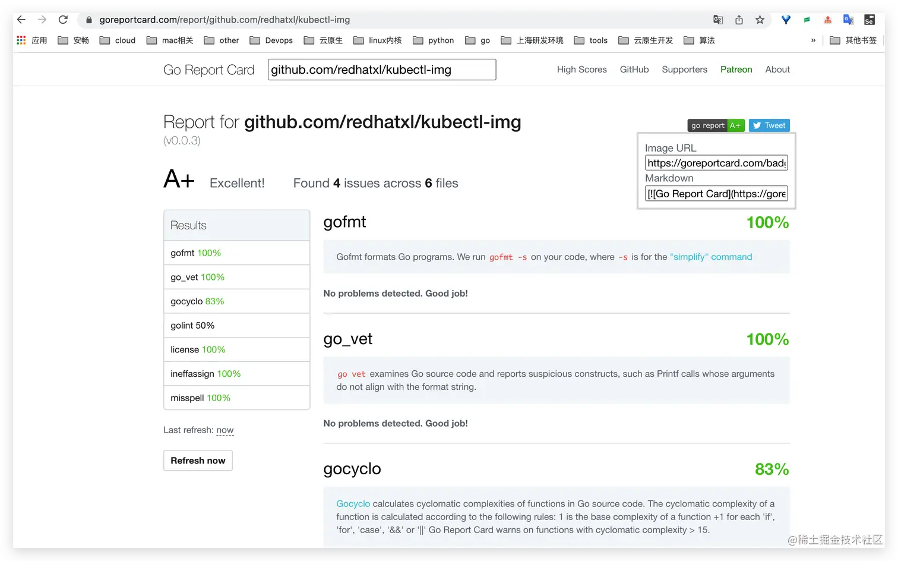Open the other bookmark folder
The image size is (898, 561).
click(222, 40)
